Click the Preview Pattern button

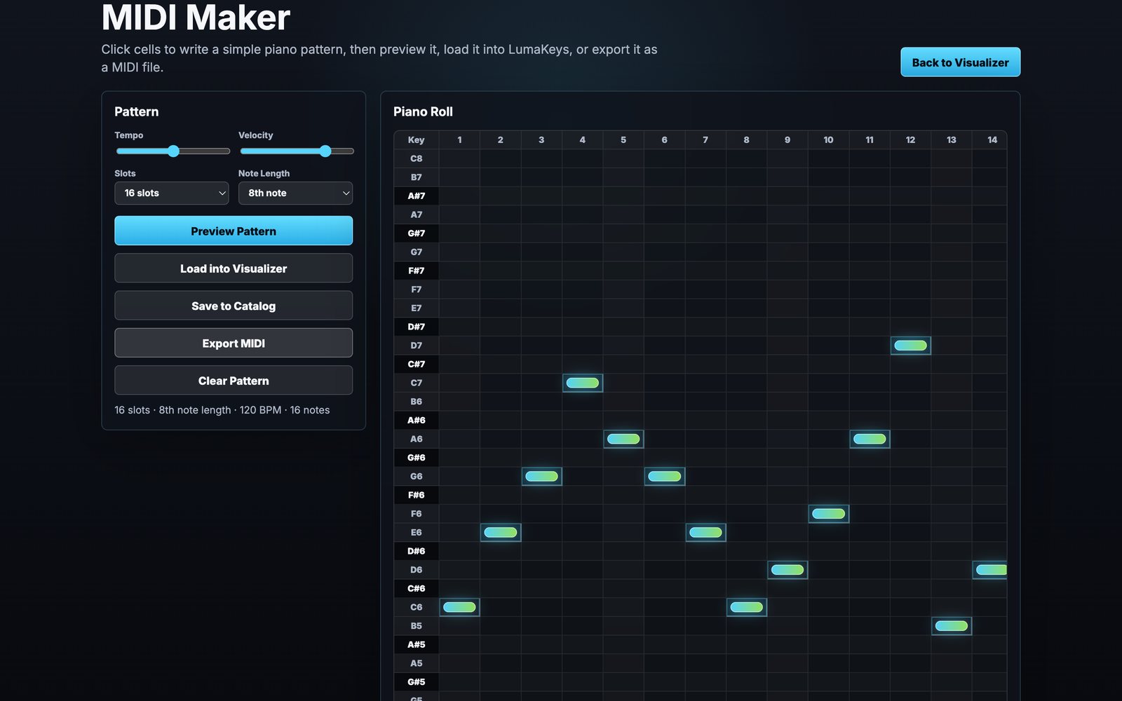click(x=234, y=231)
